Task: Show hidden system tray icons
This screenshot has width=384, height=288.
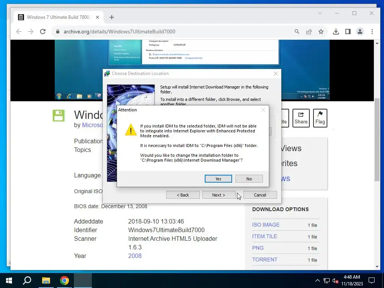Action: click(x=317, y=280)
